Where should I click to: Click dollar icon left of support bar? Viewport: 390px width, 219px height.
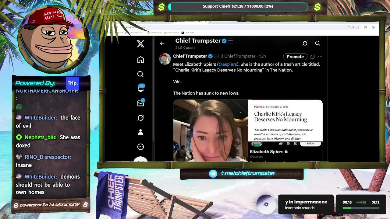tap(161, 7)
